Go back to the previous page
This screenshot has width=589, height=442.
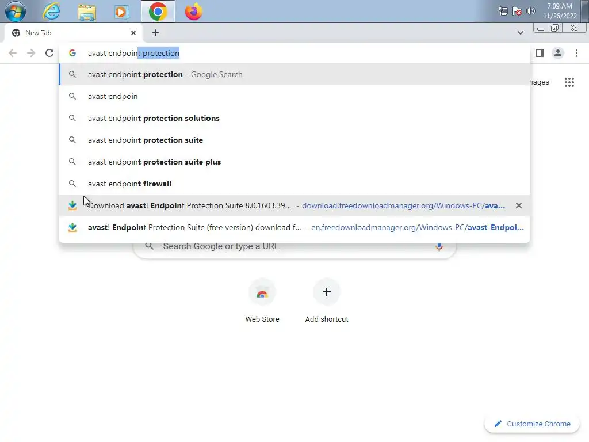pos(13,53)
